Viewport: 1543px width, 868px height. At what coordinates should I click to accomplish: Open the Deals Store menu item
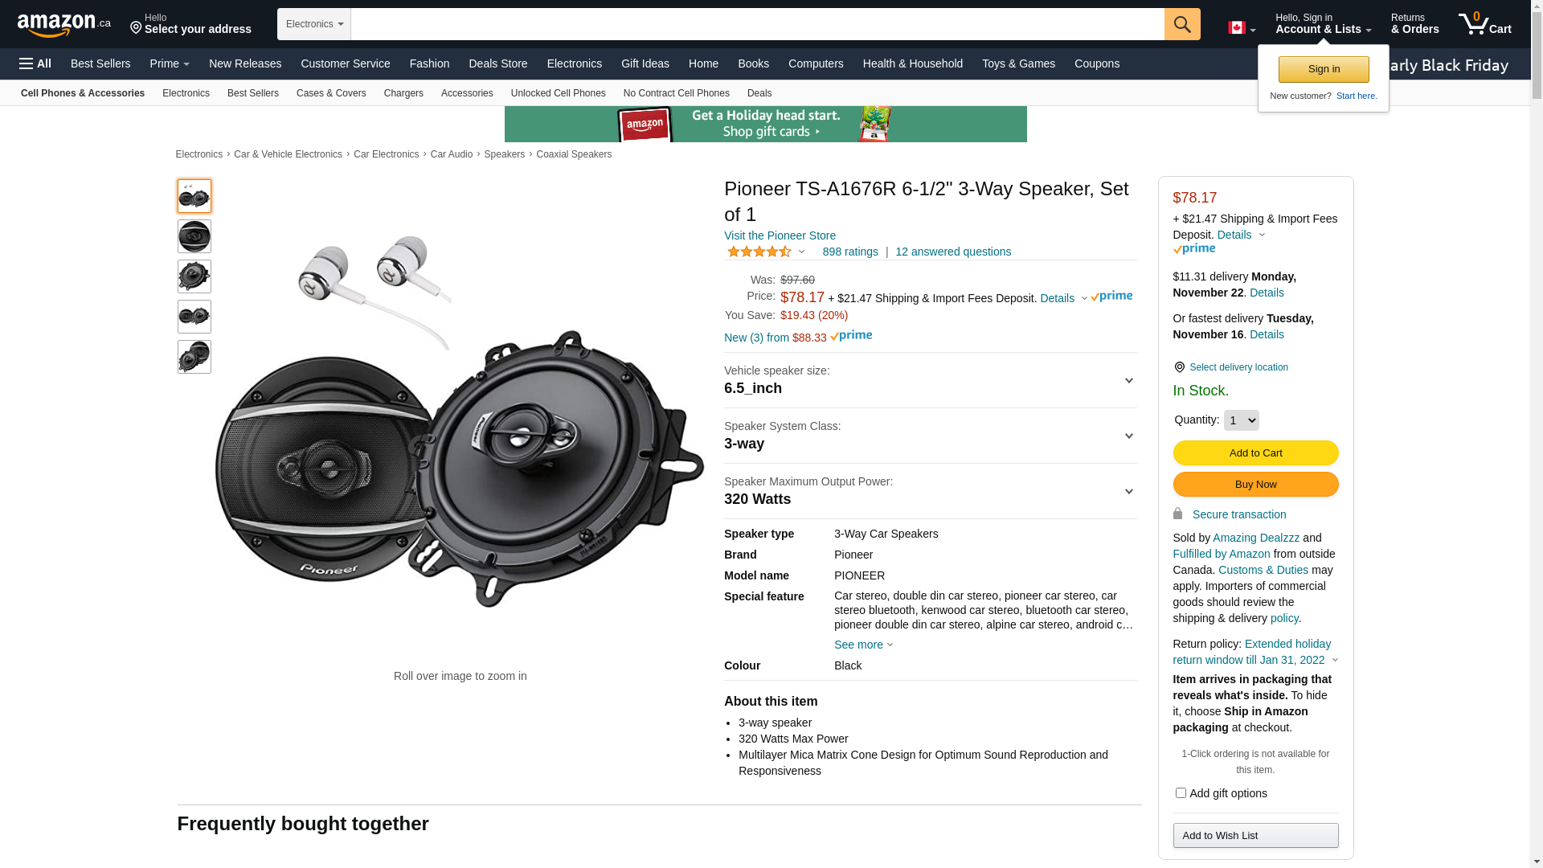497,63
